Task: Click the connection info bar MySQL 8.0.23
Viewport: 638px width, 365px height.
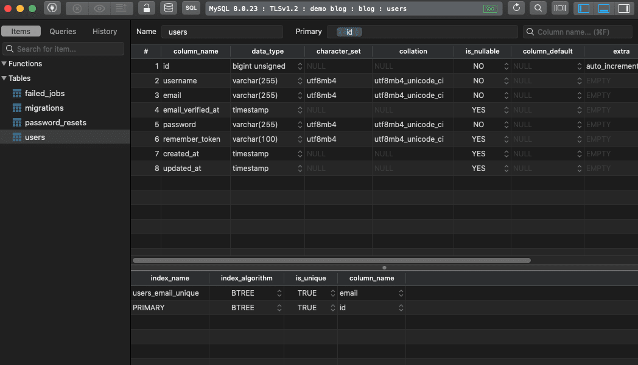Action: coord(354,9)
